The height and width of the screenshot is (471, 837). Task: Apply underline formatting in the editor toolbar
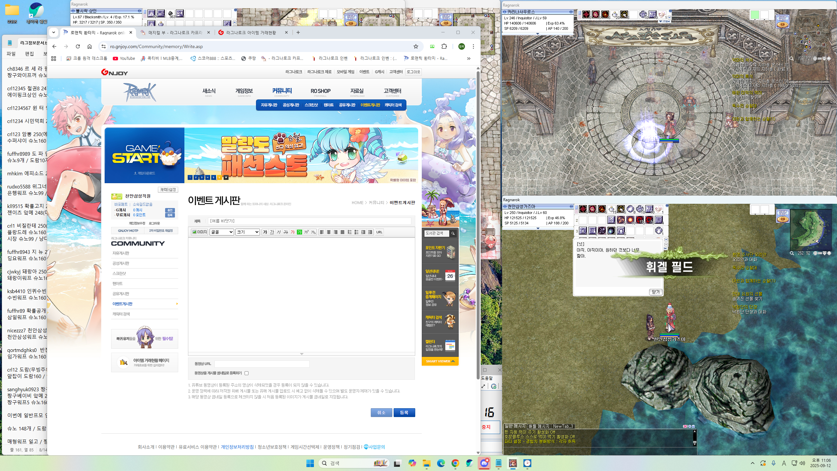(x=272, y=232)
